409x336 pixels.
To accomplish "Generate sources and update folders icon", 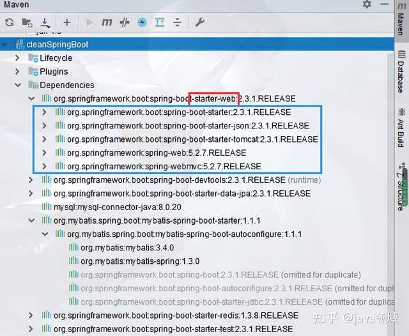I will pos(27,23).
